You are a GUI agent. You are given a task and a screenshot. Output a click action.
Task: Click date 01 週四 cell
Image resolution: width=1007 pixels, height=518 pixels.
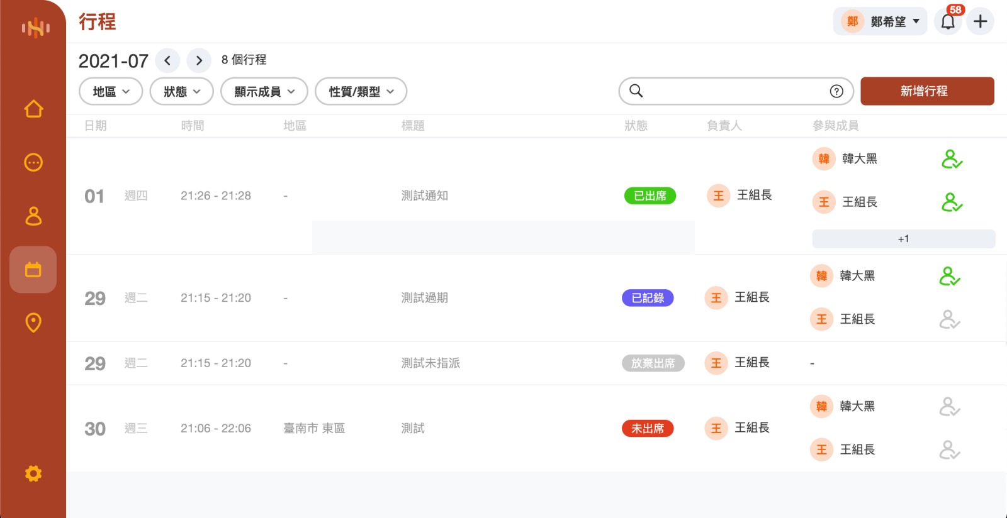(116, 196)
